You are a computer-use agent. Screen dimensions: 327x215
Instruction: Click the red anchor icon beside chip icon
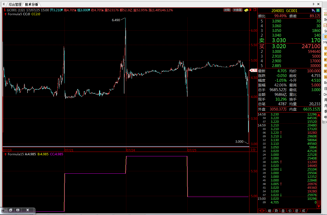click(251, 10)
